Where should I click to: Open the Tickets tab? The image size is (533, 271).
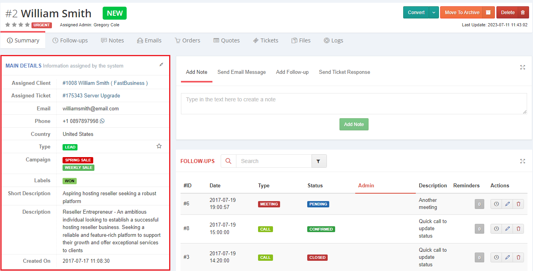click(266, 40)
